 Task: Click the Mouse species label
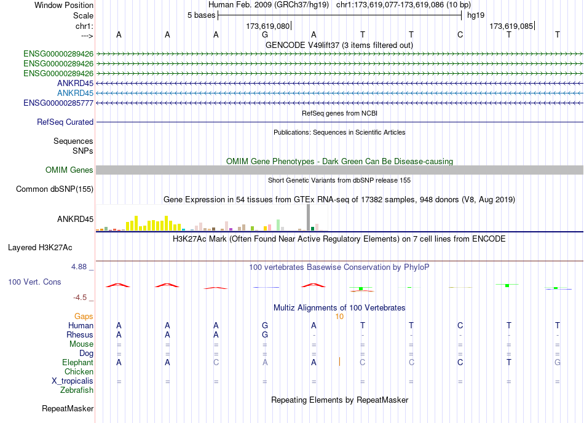[x=81, y=344]
